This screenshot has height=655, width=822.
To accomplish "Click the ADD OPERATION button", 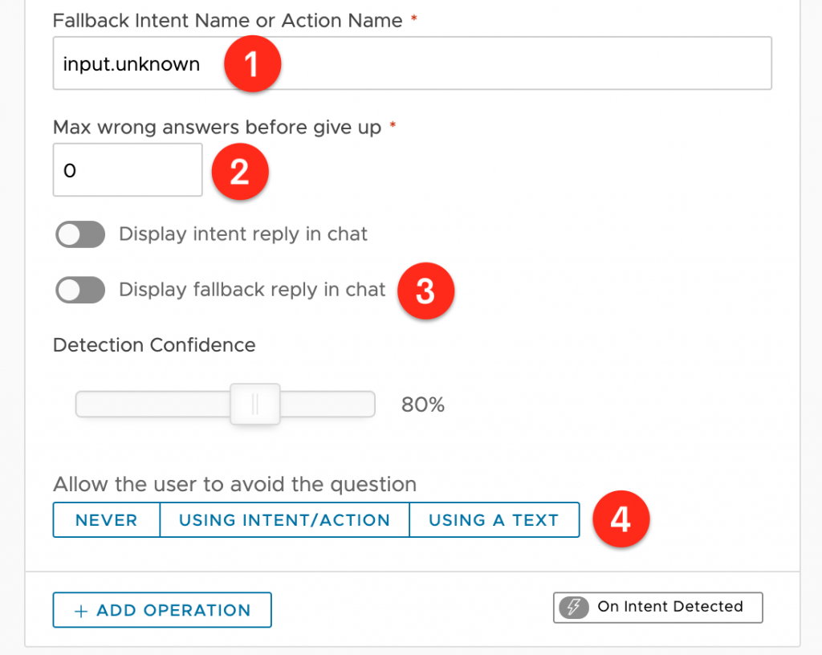I will click(x=162, y=610).
